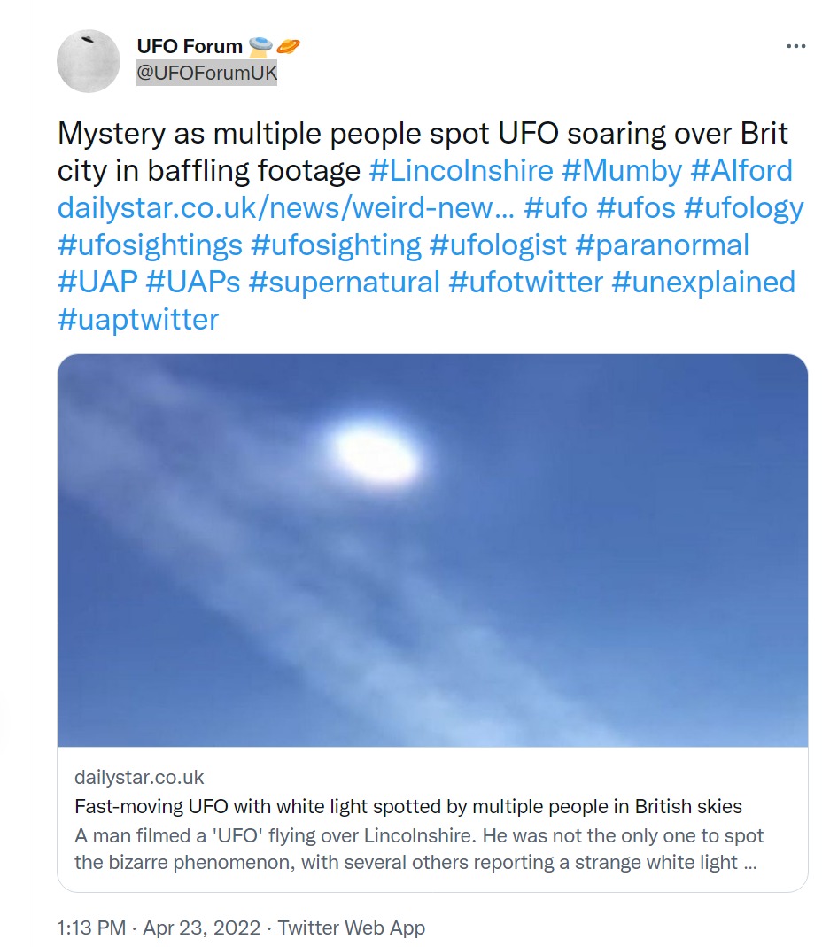Follow the dailystar.co.uk/news article link
This screenshot has width=830, height=947.
tap(286, 208)
